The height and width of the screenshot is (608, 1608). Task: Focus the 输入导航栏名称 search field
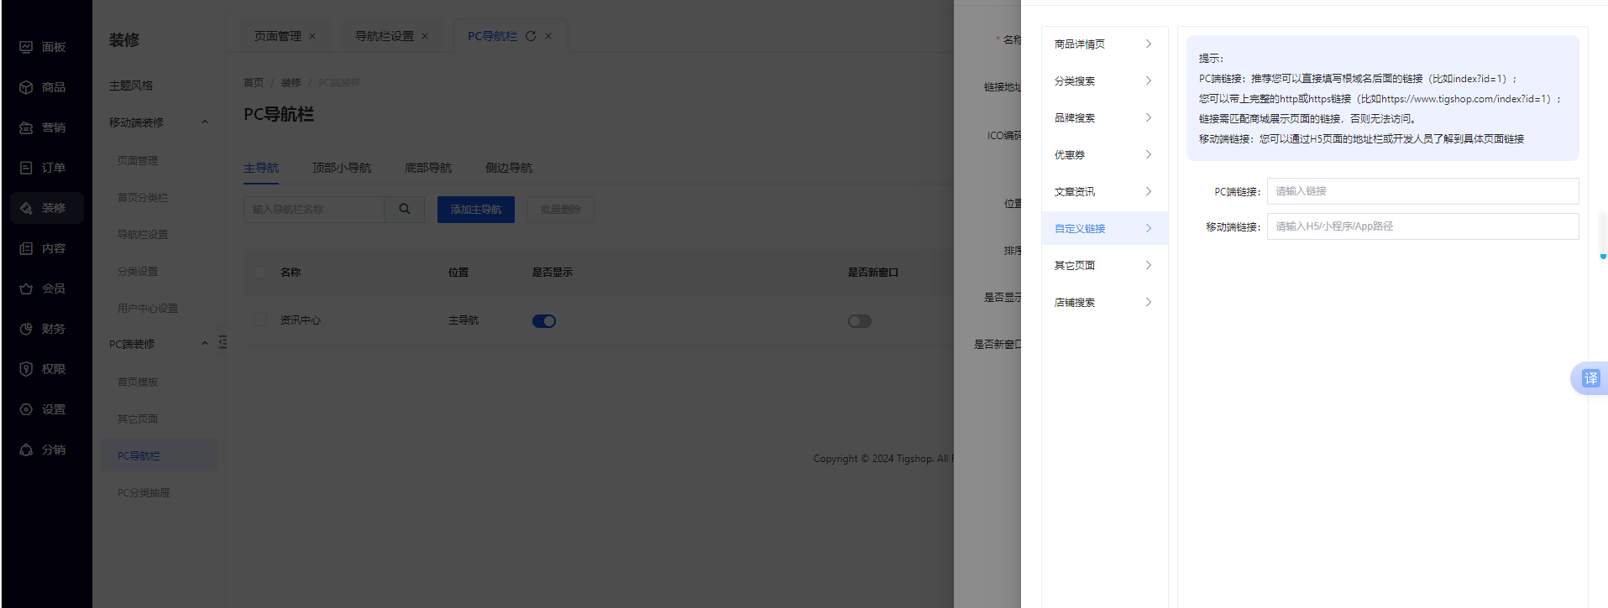click(x=314, y=209)
